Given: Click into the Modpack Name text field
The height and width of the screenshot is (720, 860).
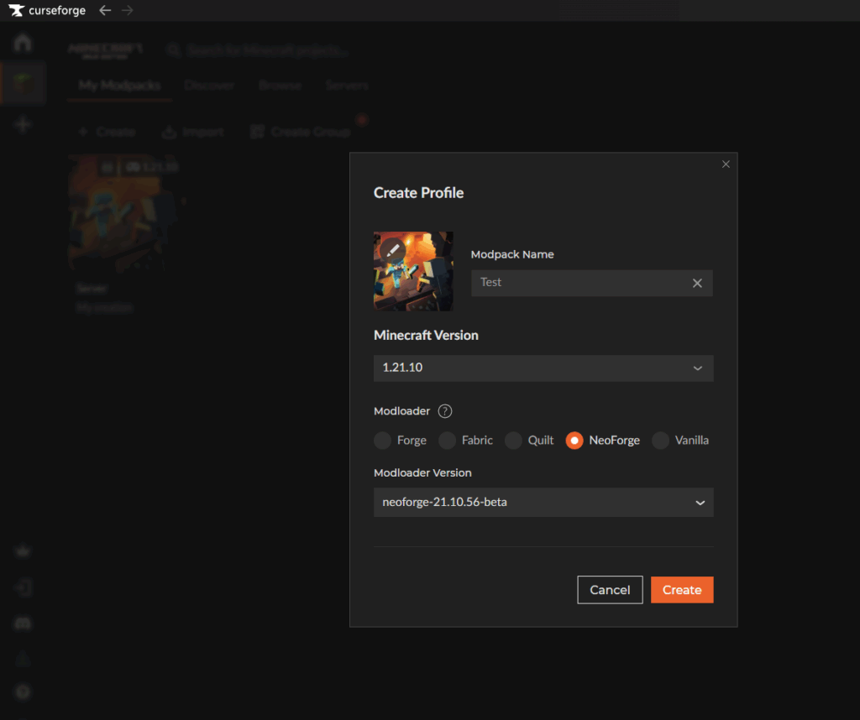Looking at the screenshot, I should tap(579, 283).
